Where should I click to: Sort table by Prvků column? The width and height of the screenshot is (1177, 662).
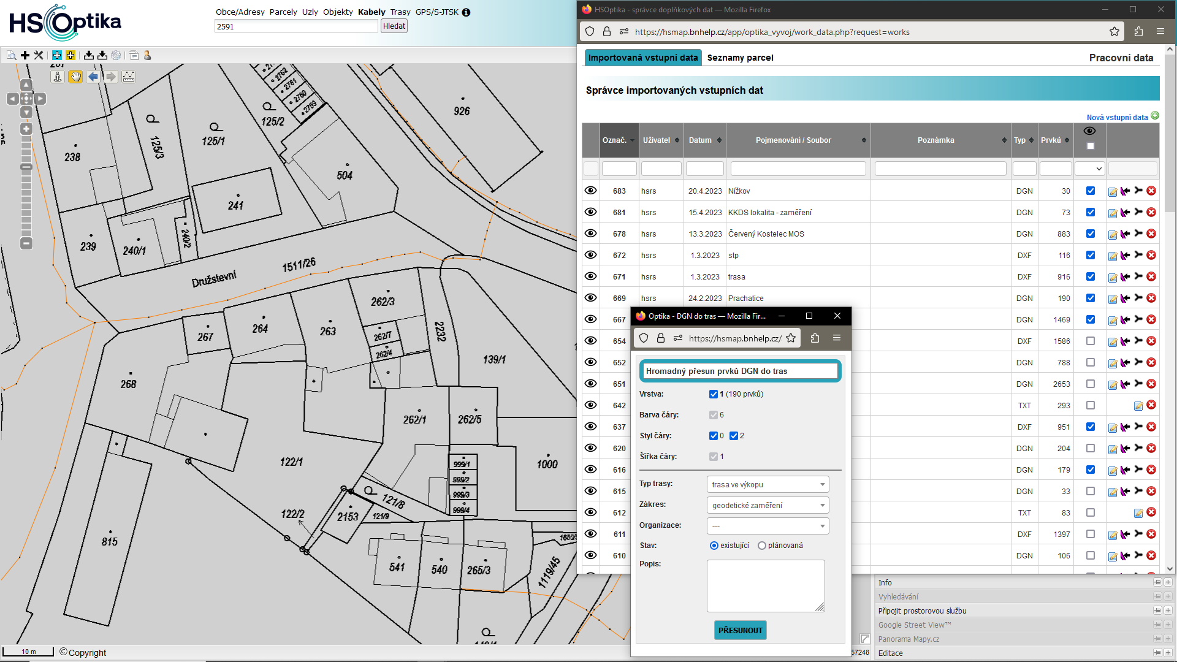coord(1055,140)
